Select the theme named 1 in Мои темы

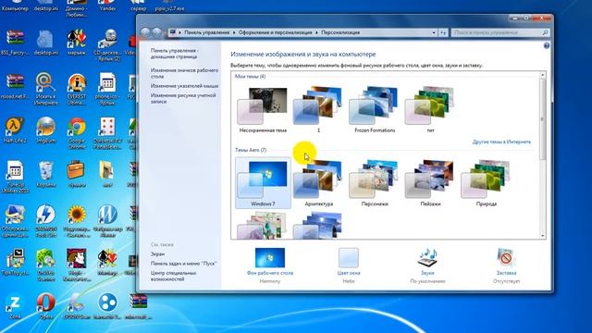coord(318,109)
